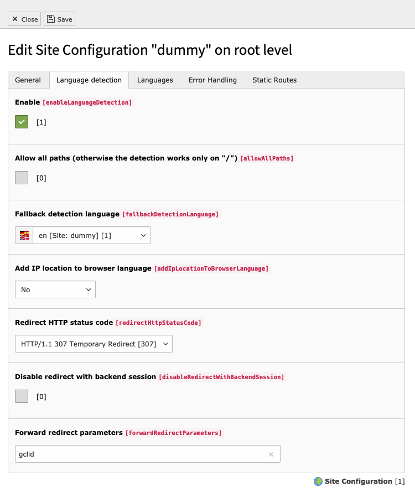Image resolution: width=415 pixels, height=492 pixels.
Task: Click the Save floppy disk icon
Action: [51, 19]
